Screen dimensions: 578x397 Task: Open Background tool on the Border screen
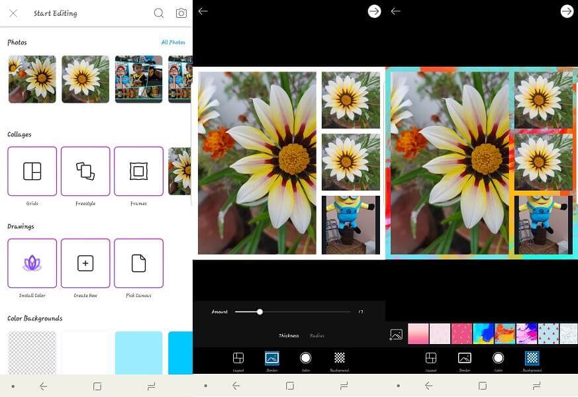[x=340, y=361]
